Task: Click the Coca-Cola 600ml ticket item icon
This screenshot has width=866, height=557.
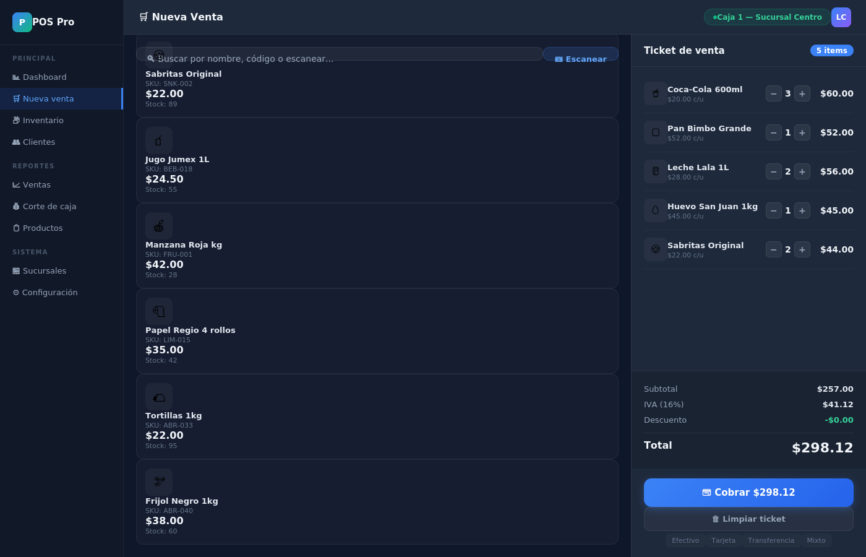Action: (655, 93)
